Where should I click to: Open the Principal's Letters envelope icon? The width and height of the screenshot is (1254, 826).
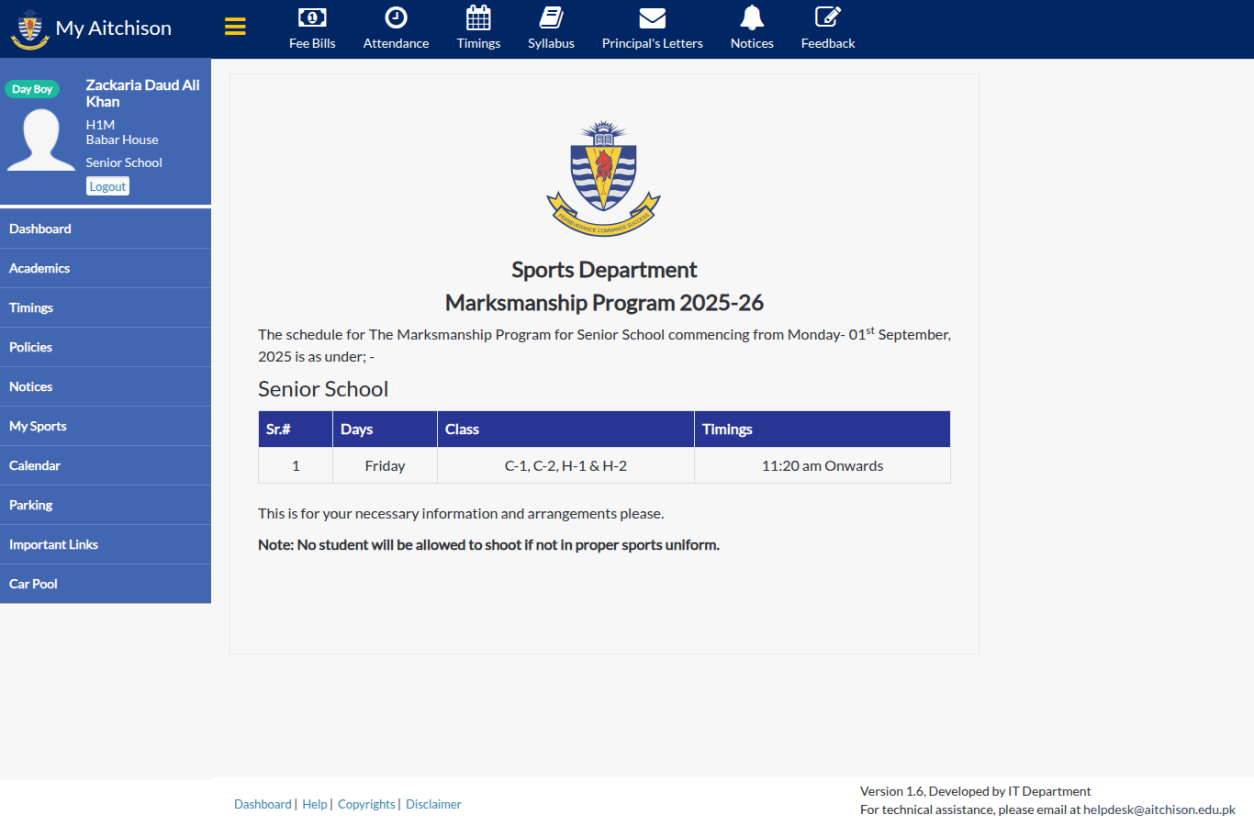click(653, 18)
